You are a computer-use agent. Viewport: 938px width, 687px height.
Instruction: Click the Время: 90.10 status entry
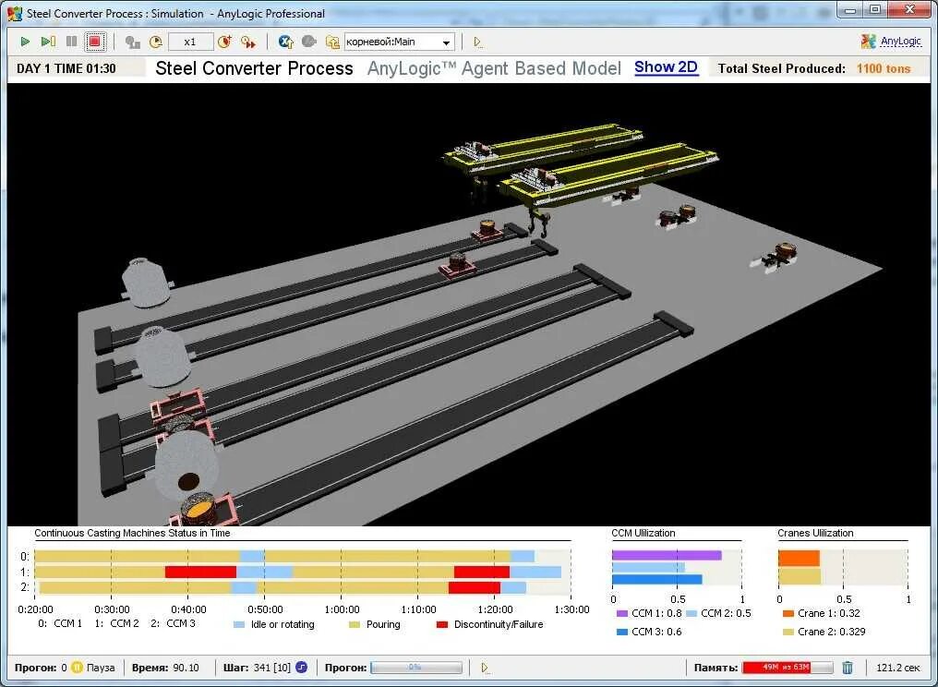[x=165, y=668]
